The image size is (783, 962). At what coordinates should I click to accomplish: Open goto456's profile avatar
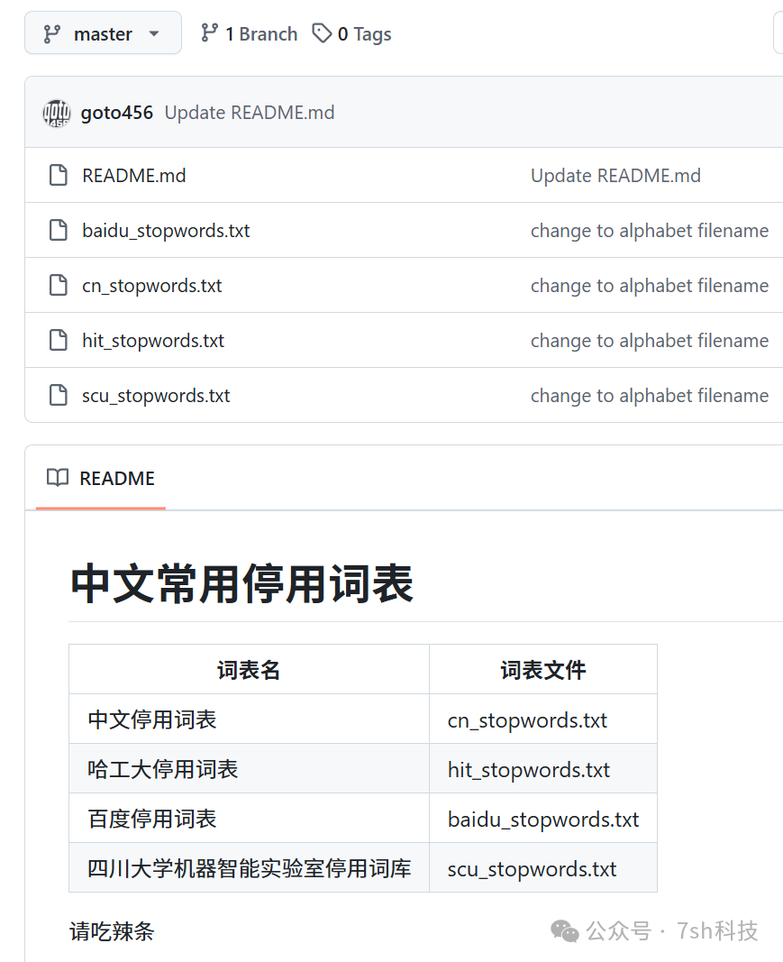click(x=56, y=112)
